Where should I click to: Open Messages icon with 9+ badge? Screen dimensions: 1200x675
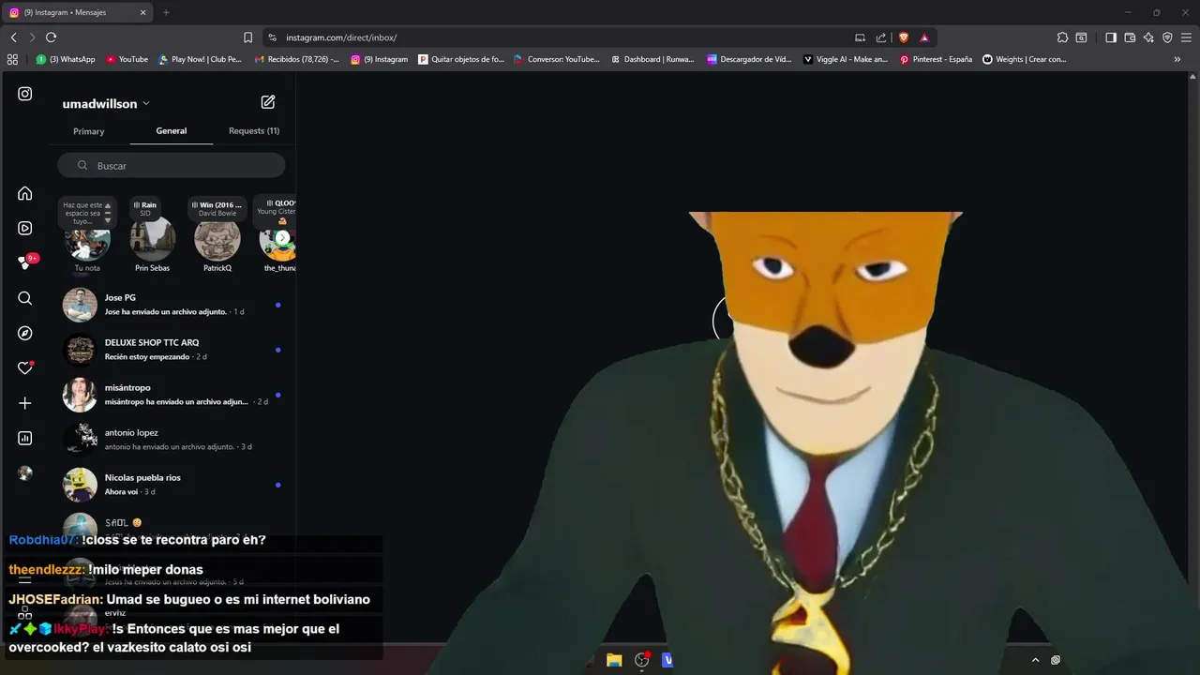25,262
